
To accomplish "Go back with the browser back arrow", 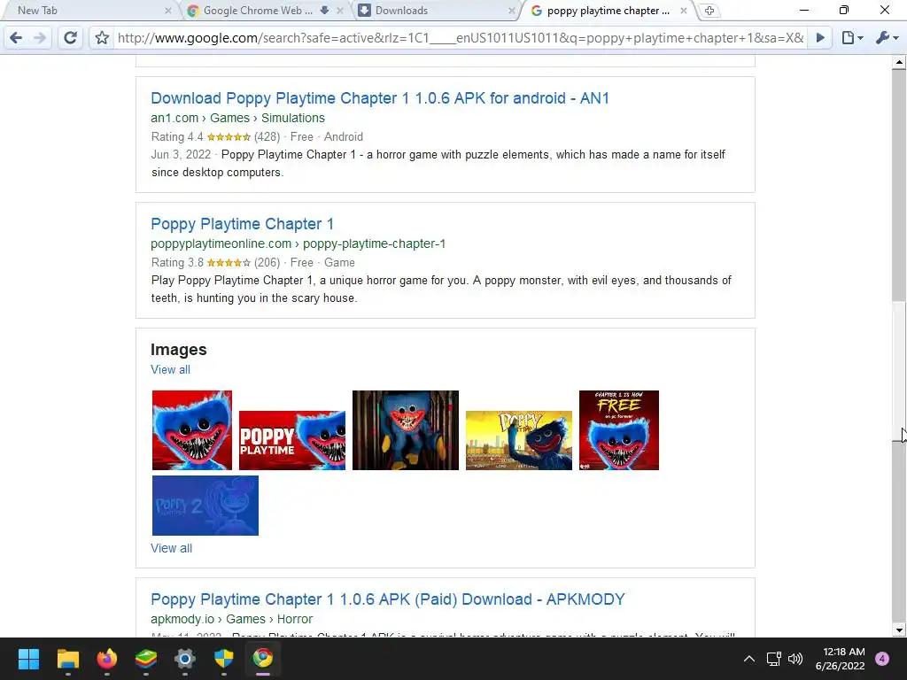I will [16, 38].
